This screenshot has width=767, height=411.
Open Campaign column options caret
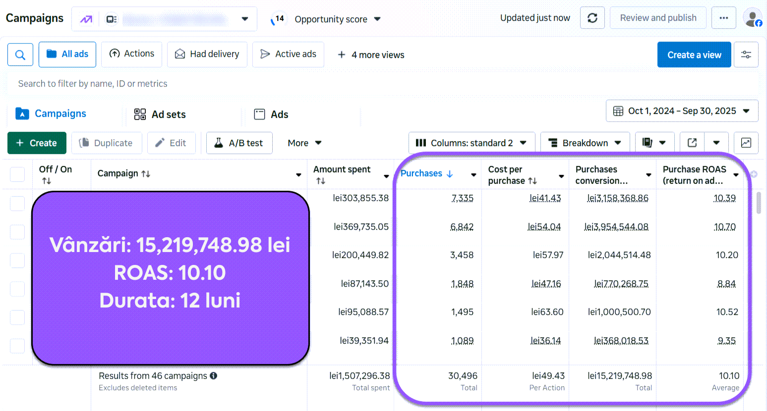298,175
